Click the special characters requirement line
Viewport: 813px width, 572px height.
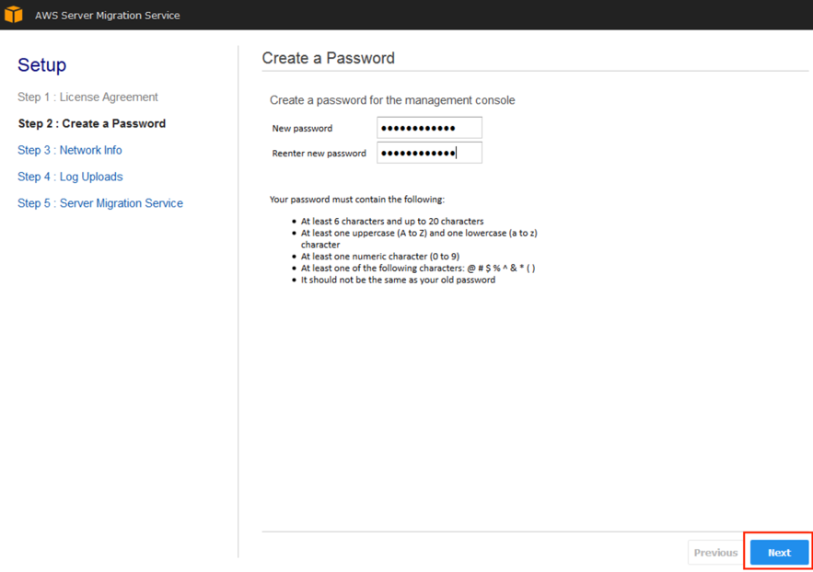[x=418, y=269]
